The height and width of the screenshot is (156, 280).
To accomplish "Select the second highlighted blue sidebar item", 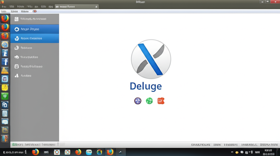I will click(34, 38).
